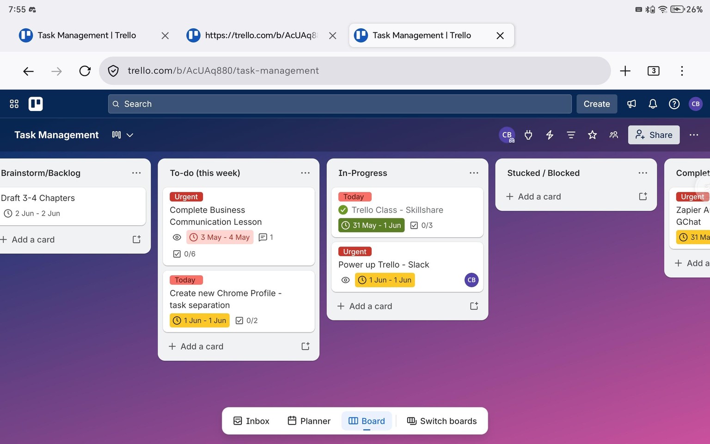Toggle watch icon on Complete Business Communication card
This screenshot has width=710, height=444.
point(177,237)
